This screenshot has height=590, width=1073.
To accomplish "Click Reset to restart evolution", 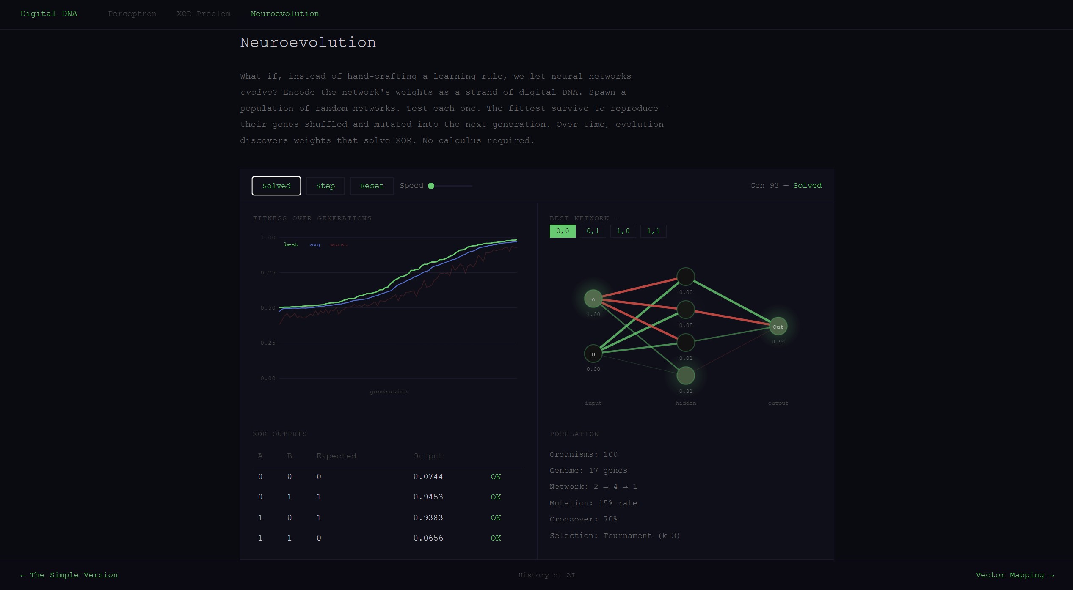I will click(x=371, y=186).
